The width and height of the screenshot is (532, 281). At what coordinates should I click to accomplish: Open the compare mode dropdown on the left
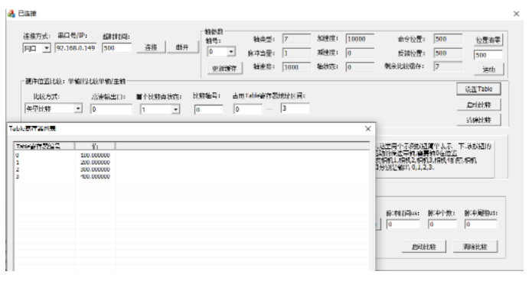[x=78, y=108]
